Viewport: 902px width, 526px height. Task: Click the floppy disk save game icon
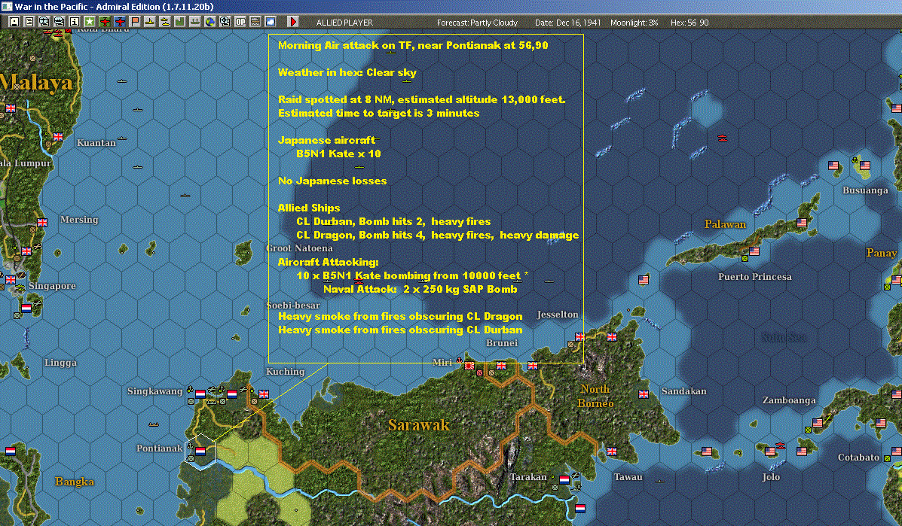[15, 22]
